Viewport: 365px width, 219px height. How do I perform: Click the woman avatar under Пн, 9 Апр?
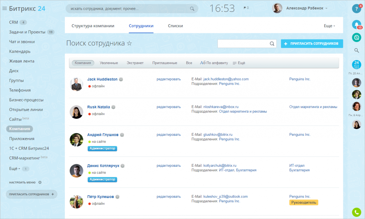pos(356,124)
